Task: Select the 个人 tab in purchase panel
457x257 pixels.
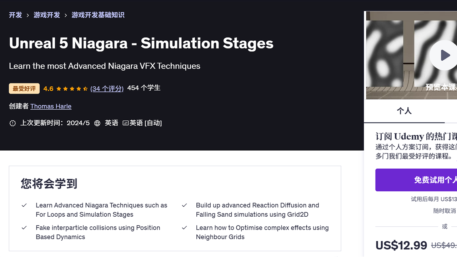Action: pos(404,111)
